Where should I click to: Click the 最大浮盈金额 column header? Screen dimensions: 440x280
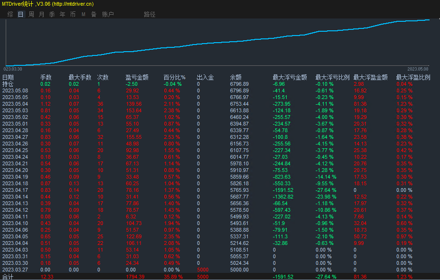pos(370,77)
